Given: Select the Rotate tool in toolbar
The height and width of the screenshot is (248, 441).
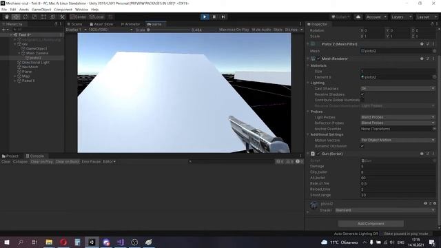Looking at the screenshot, I should [x=25, y=17].
